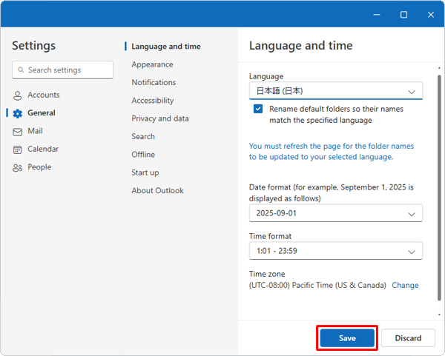
Task: Open the Language dropdown
Action: [336, 91]
